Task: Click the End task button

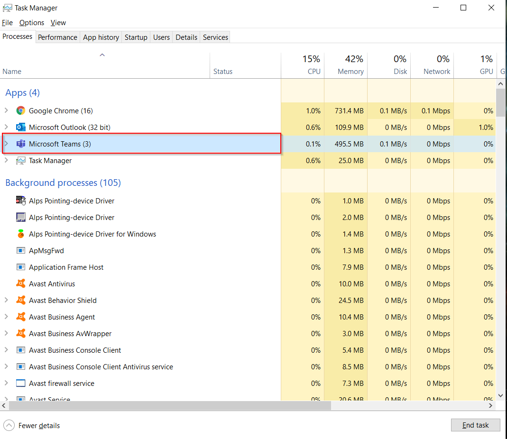Action: [x=475, y=425]
